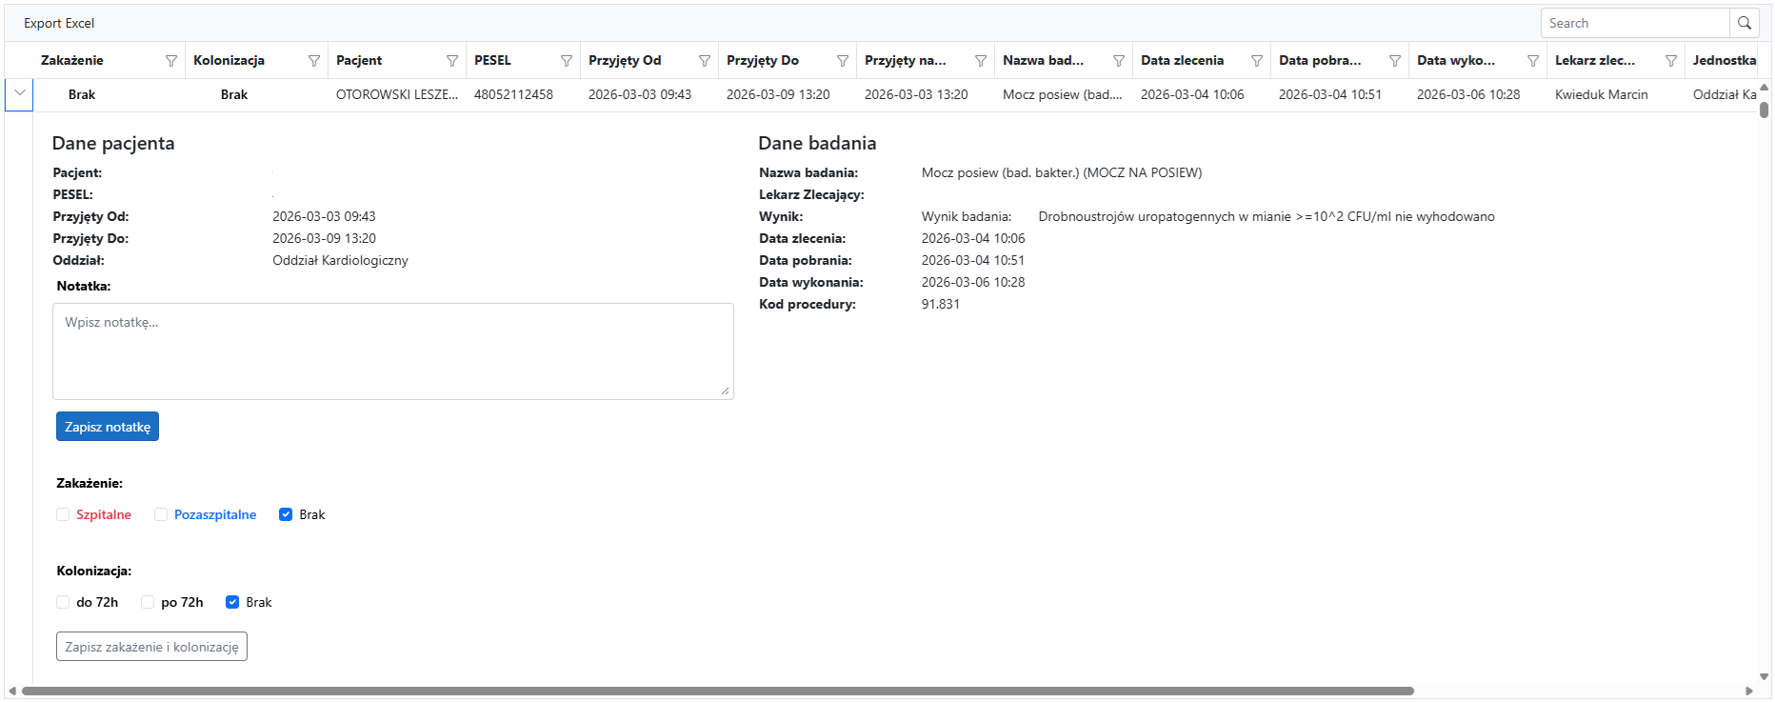Click the search magnifier icon
Viewport: 1775px width, 702px height.
pos(1745,23)
